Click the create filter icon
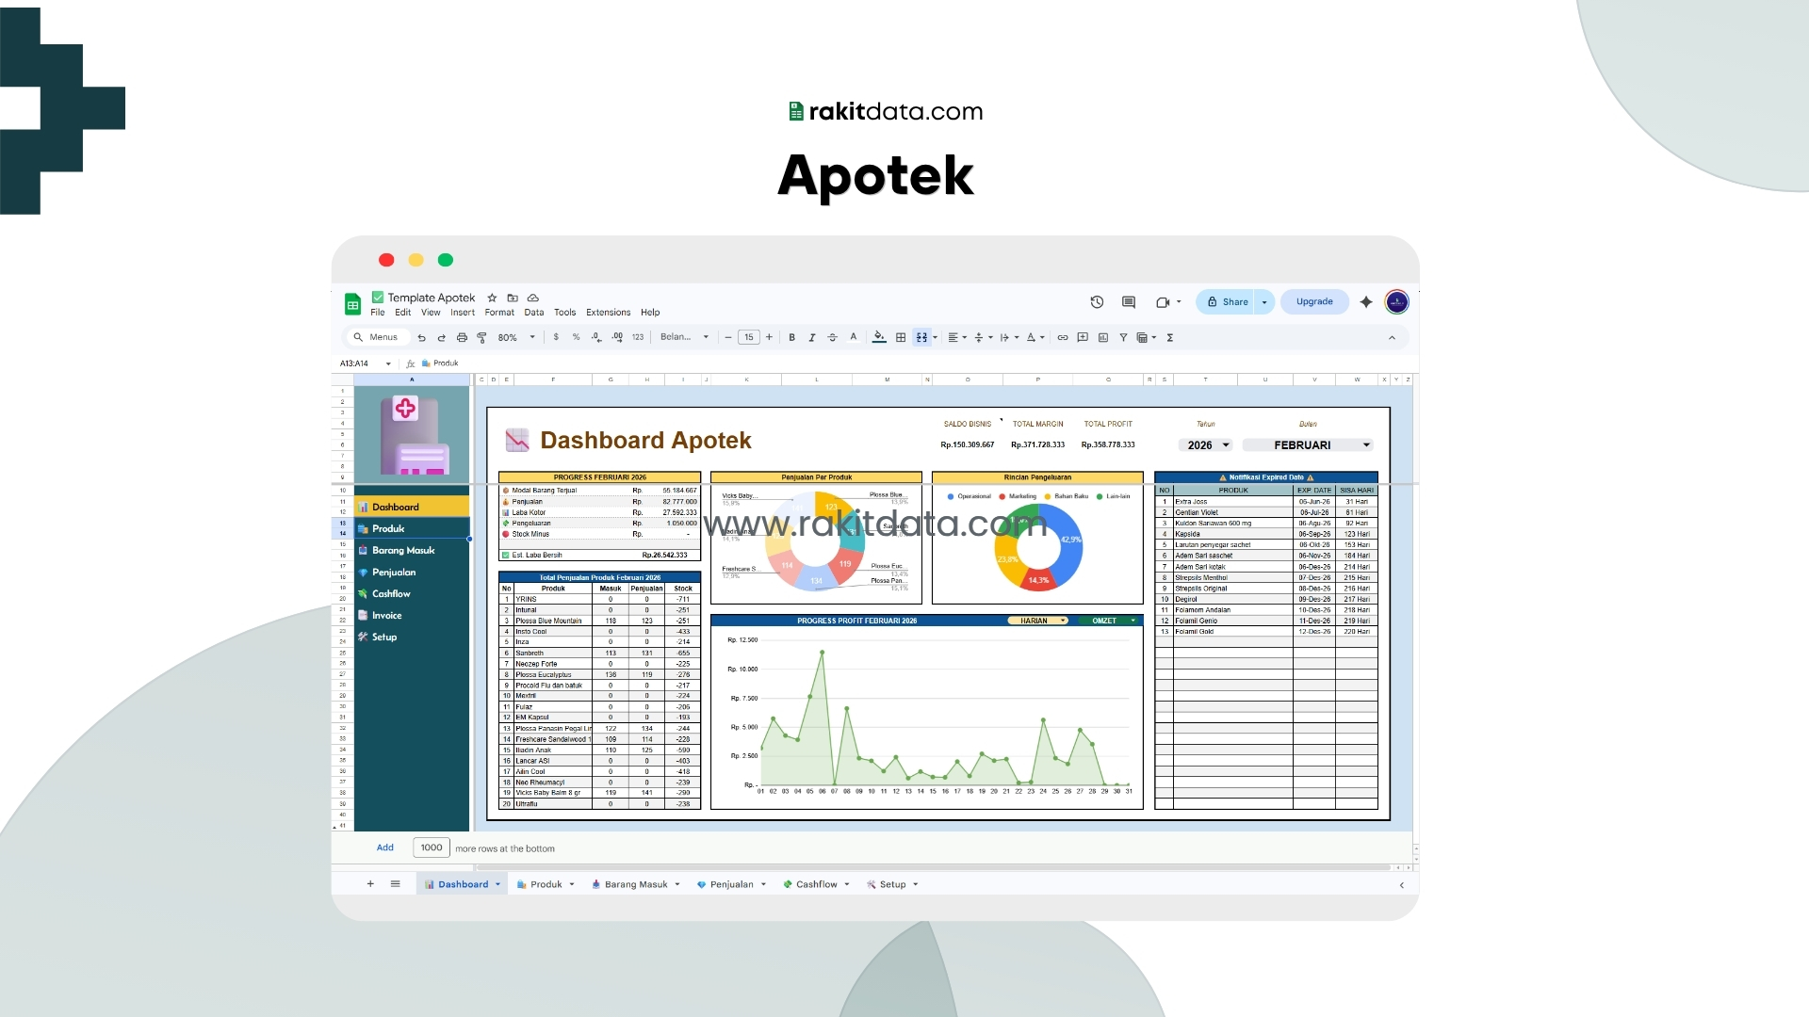Viewport: 1809px width, 1017px height. pos(1123,337)
